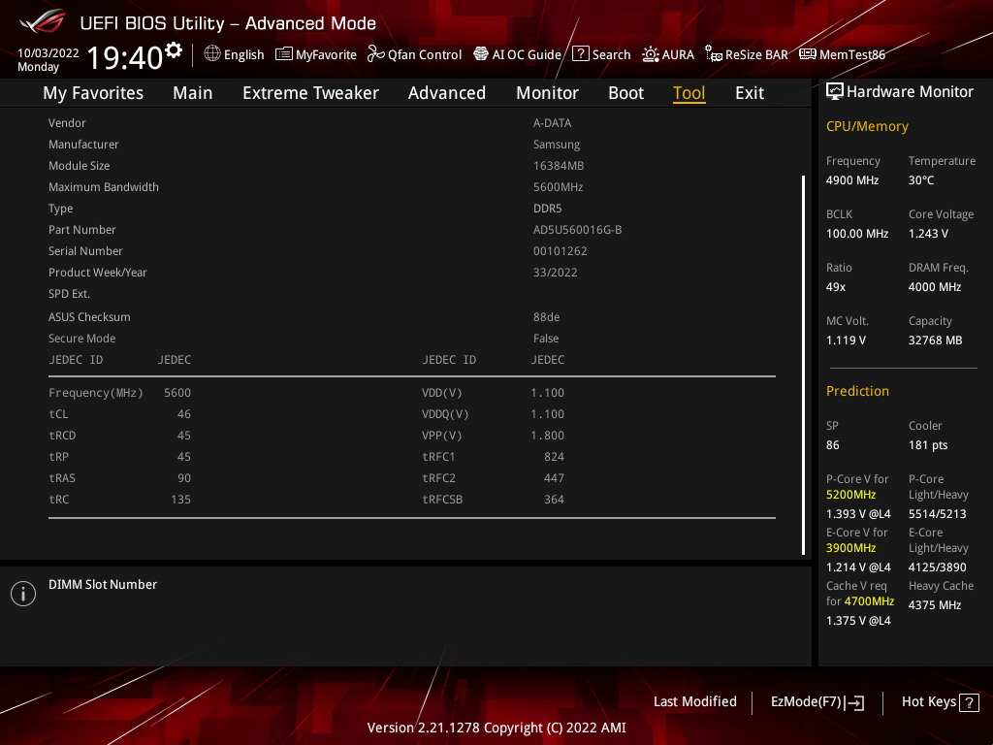The image size is (993, 745).
Task: Click the Hot Keys question-mark icon
Action: click(969, 702)
